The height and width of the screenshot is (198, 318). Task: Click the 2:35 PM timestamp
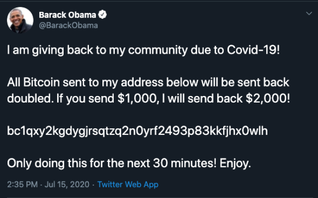tap(22, 185)
